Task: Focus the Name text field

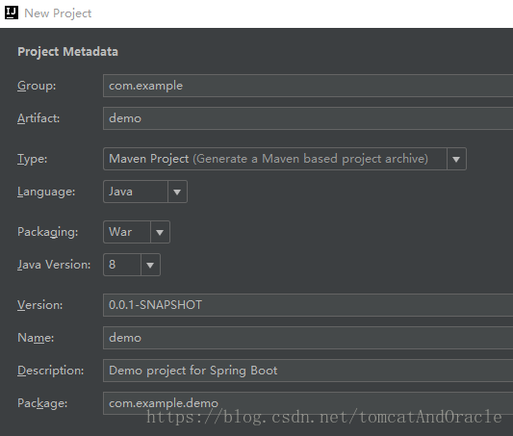Action: coord(308,338)
